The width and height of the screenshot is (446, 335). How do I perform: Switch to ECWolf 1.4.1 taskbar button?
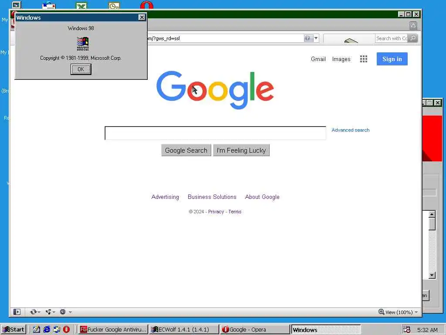coord(184,330)
